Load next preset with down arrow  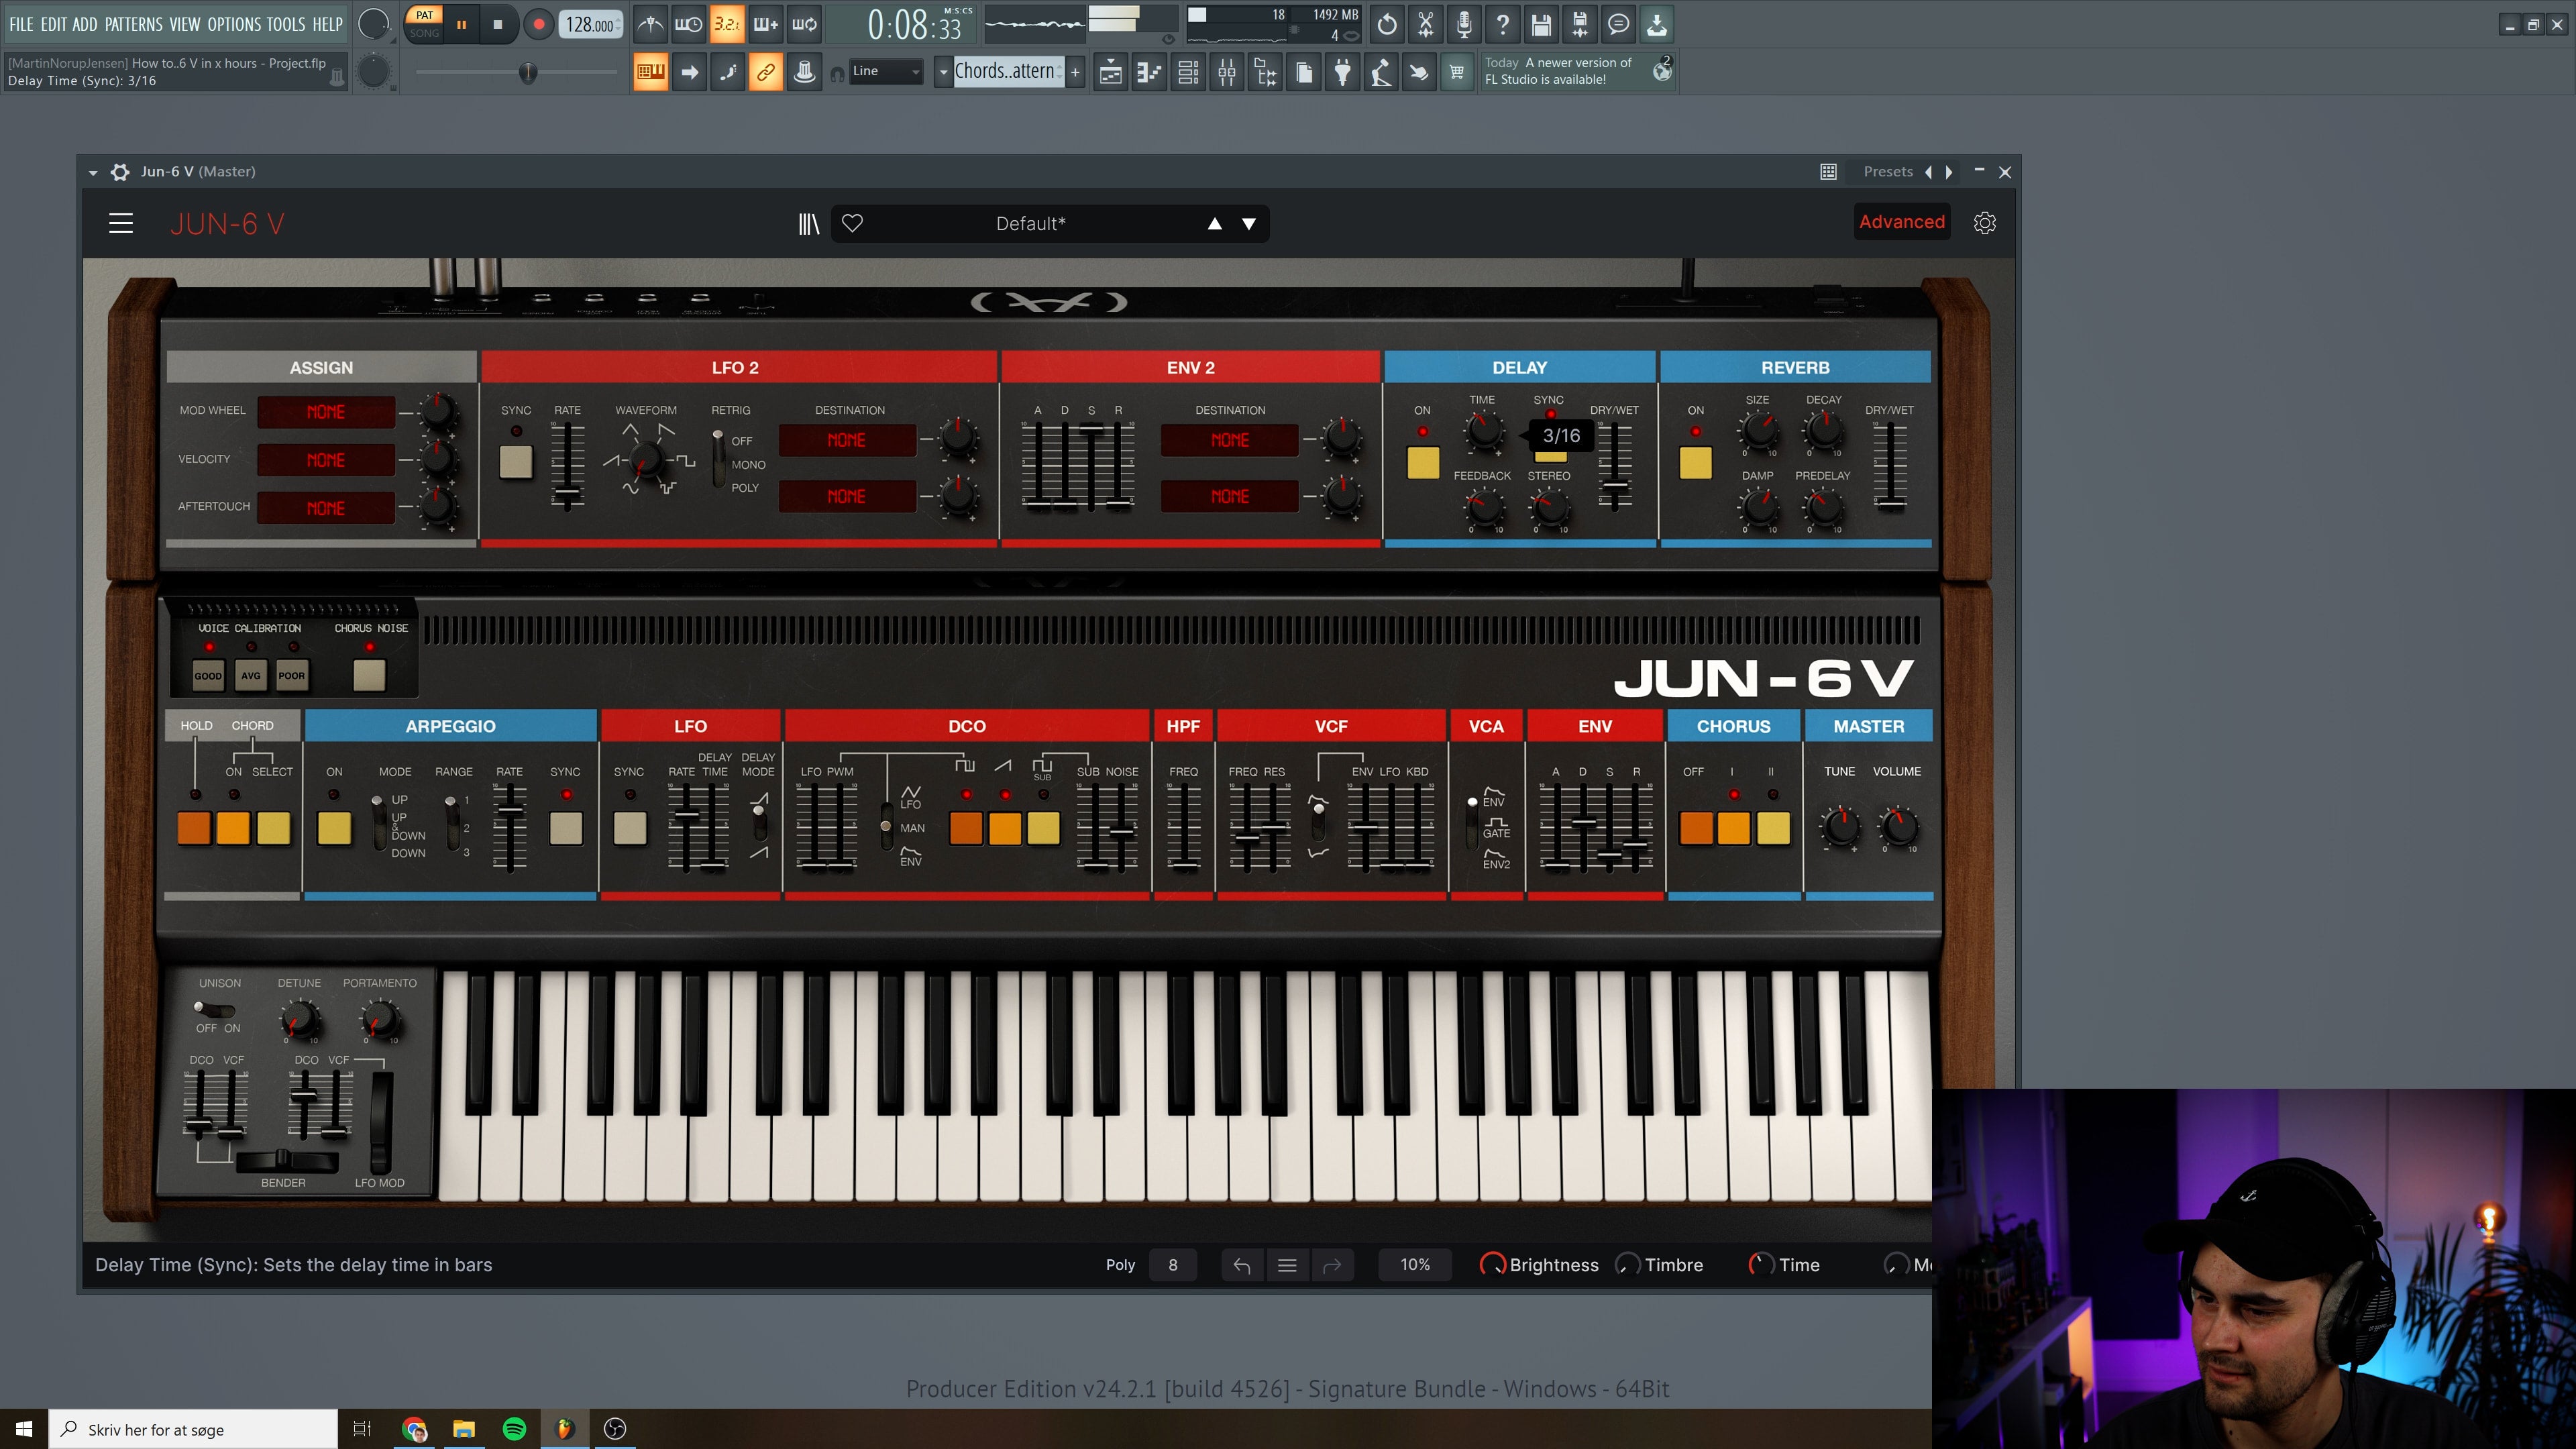(x=1249, y=224)
